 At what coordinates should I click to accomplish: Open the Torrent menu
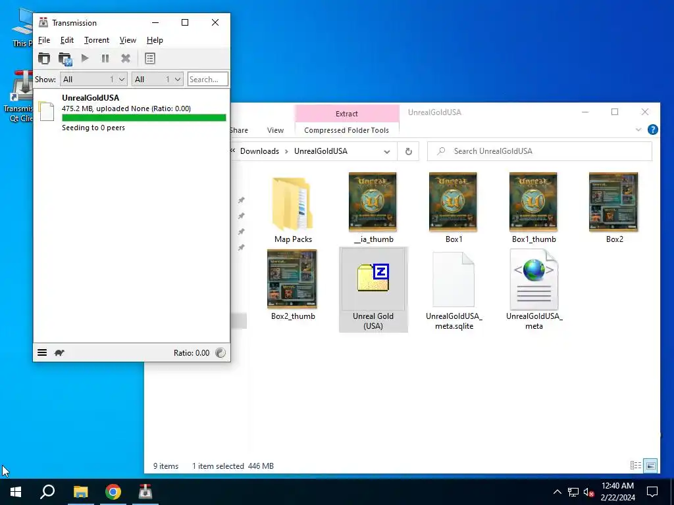[97, 40]
